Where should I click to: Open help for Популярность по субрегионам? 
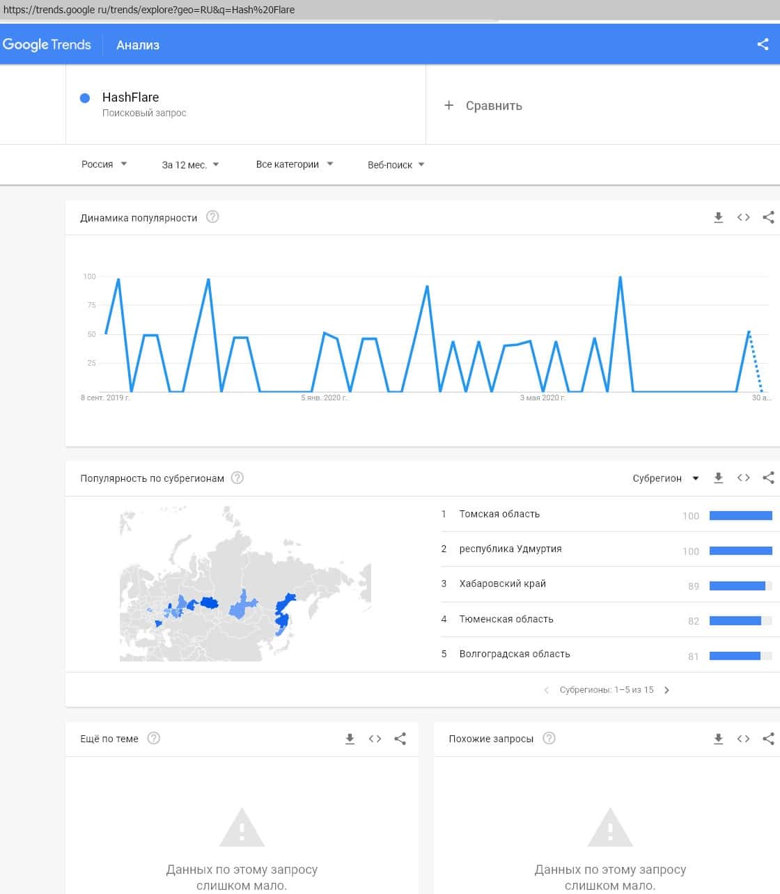[237, 478]
